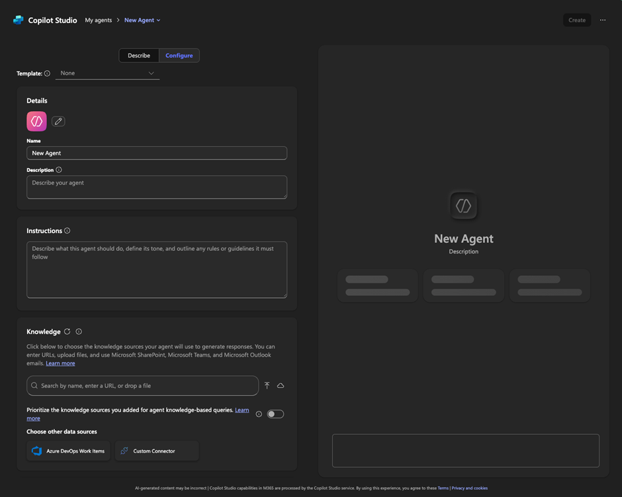The width and height of the screenshot is (622, 497).
Task: Go to the My agents breadcrumb
Action: click(x=99, y=21)
